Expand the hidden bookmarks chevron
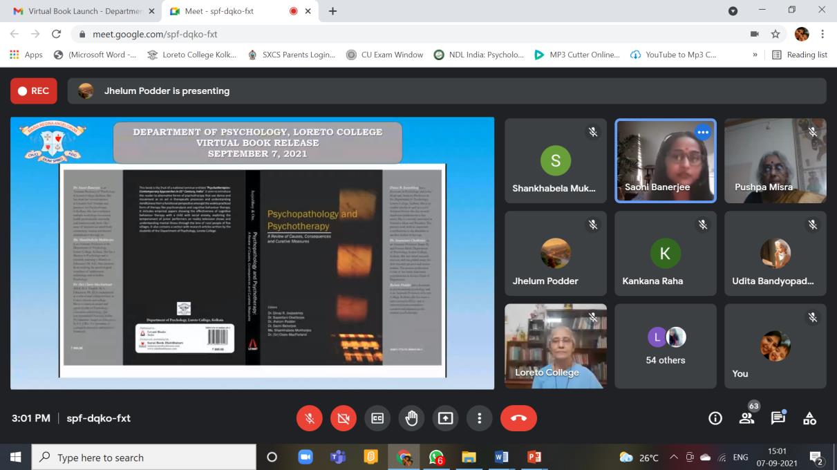837x470 pixels. pyautogui.click(x=755, y=55)
